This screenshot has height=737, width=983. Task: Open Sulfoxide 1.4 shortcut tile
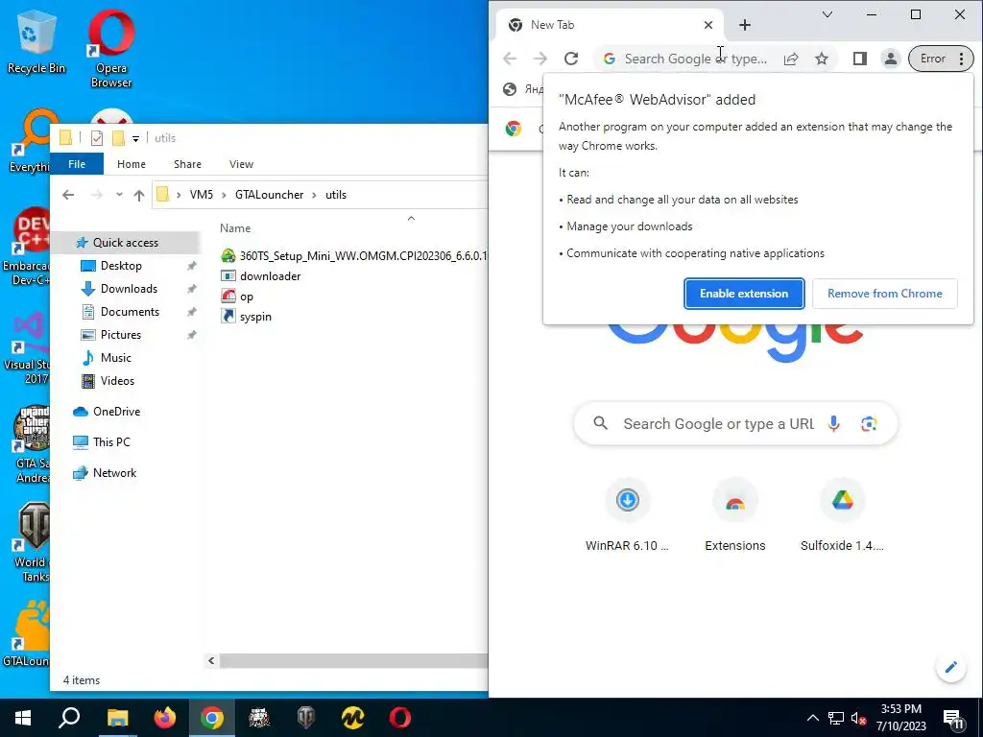point(842,515)
